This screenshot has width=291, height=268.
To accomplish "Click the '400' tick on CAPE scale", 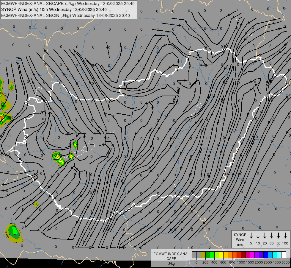I will point(214,262).
